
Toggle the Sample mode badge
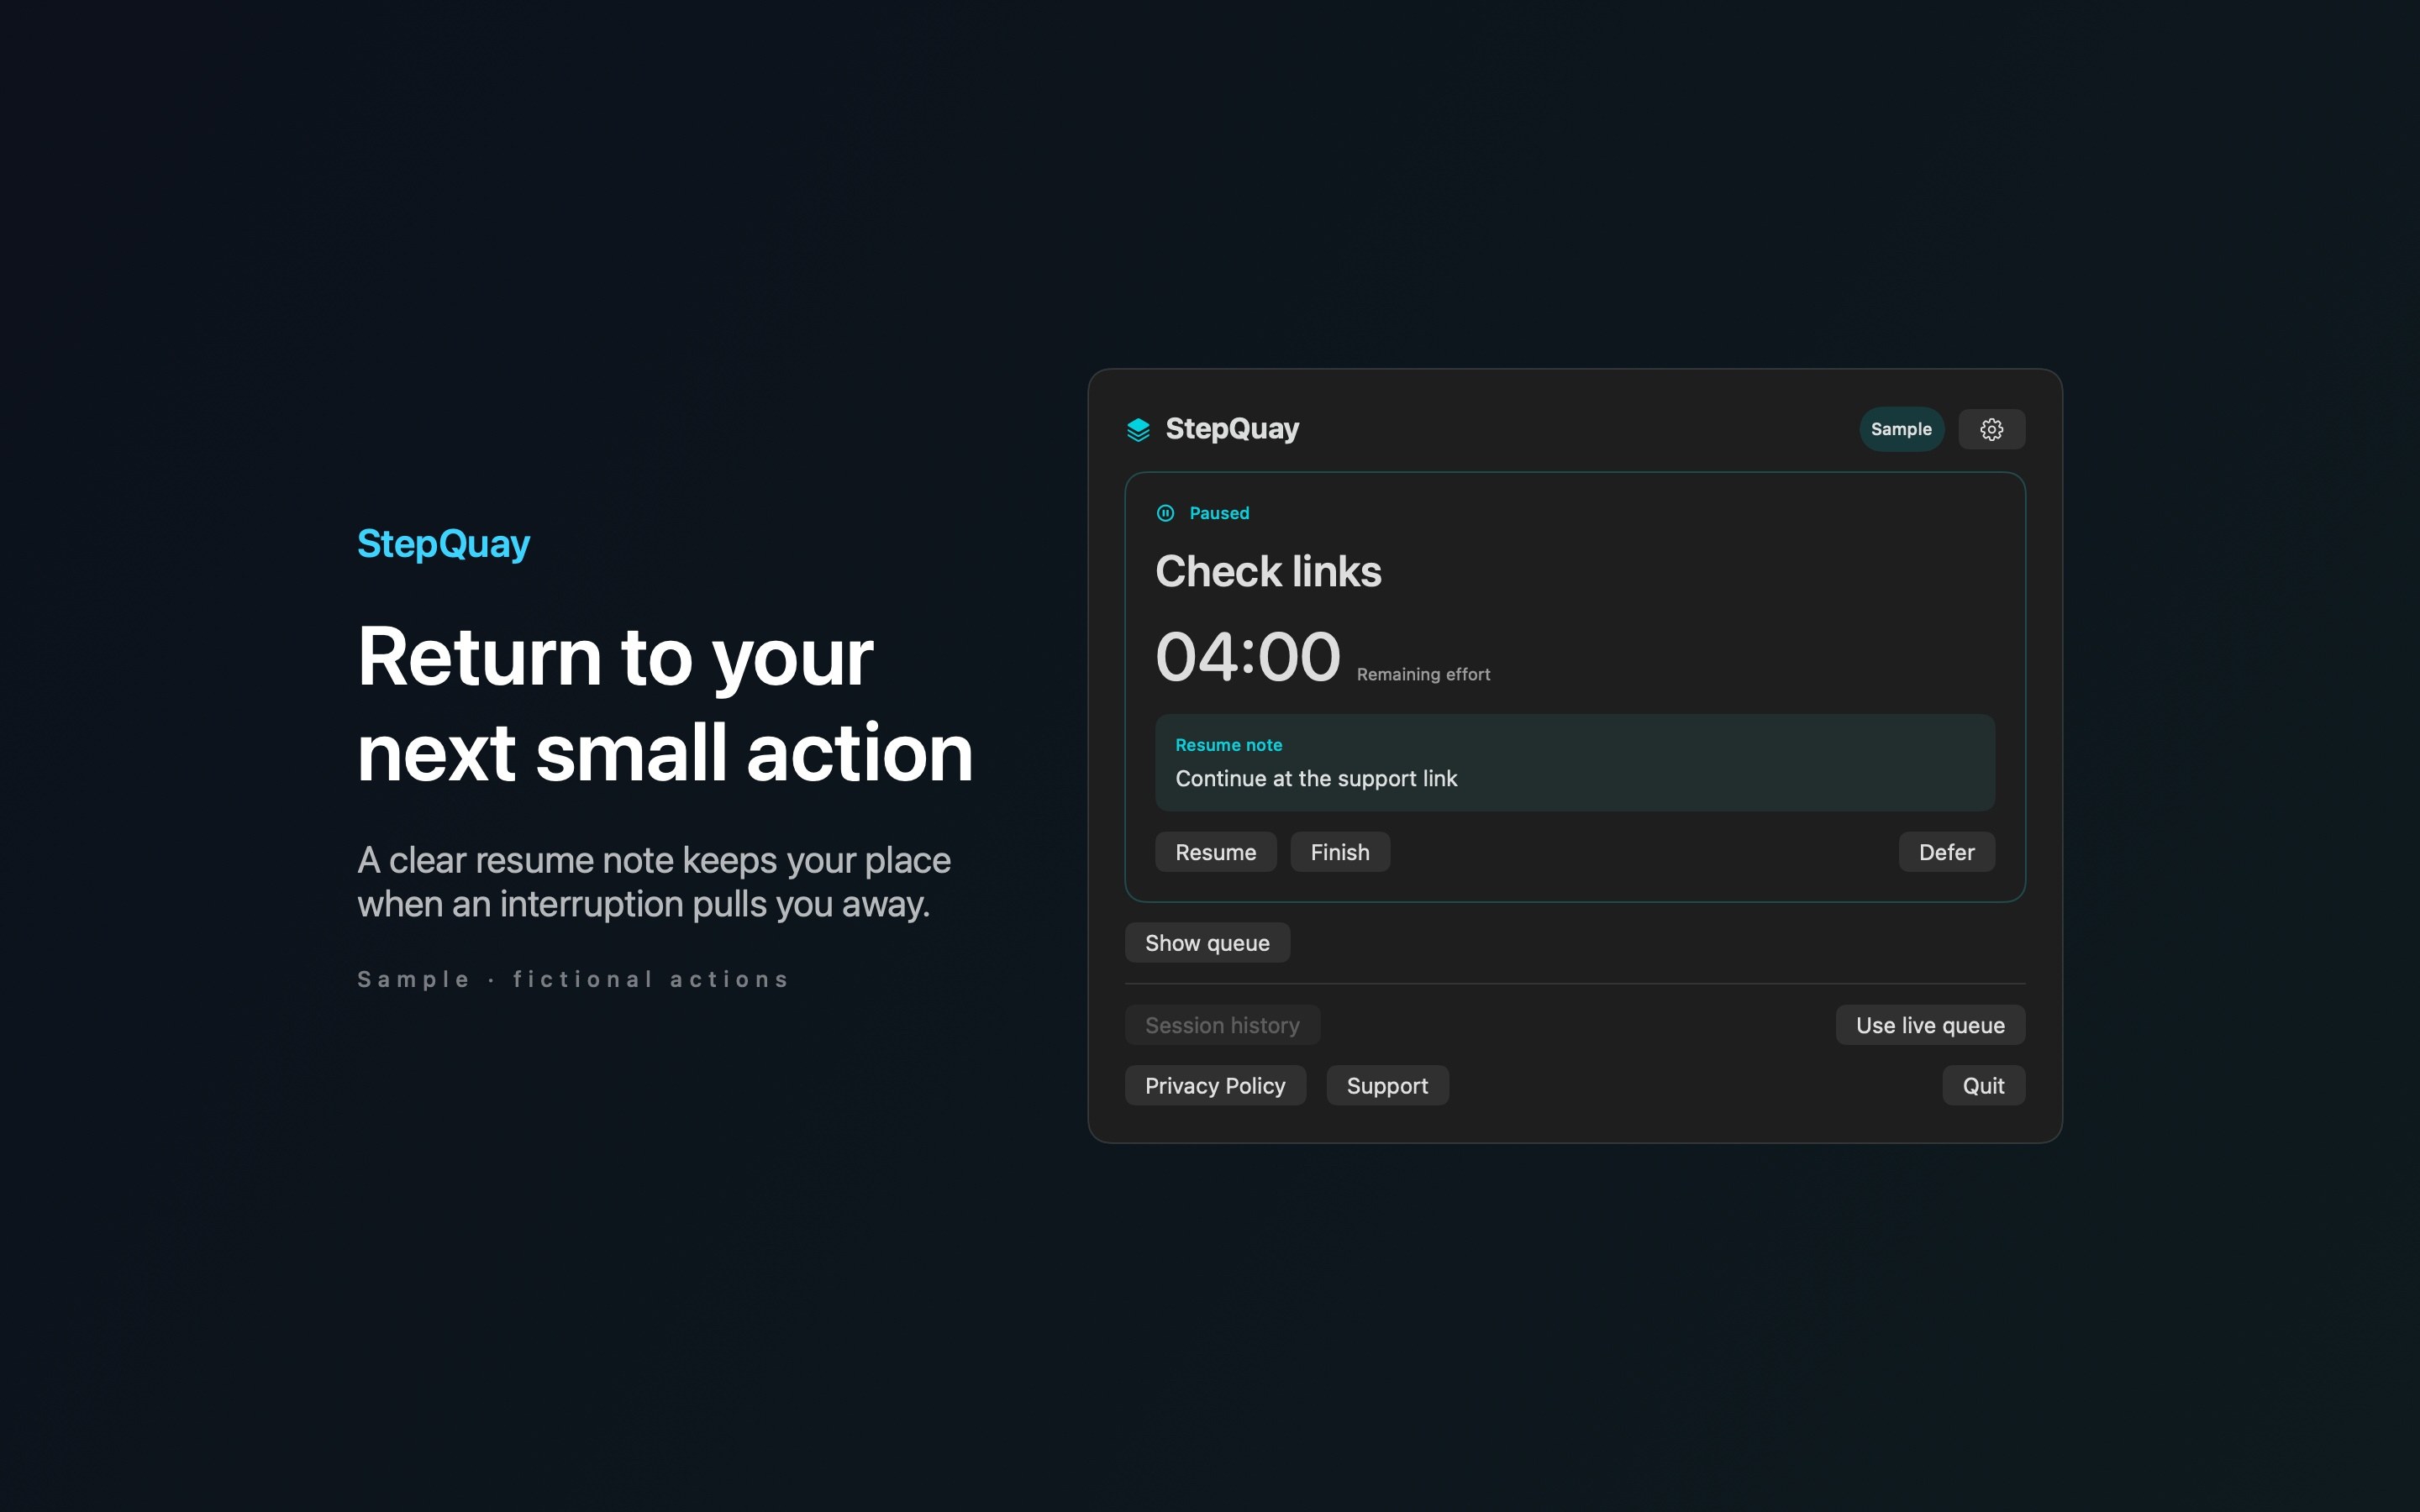1901,429
